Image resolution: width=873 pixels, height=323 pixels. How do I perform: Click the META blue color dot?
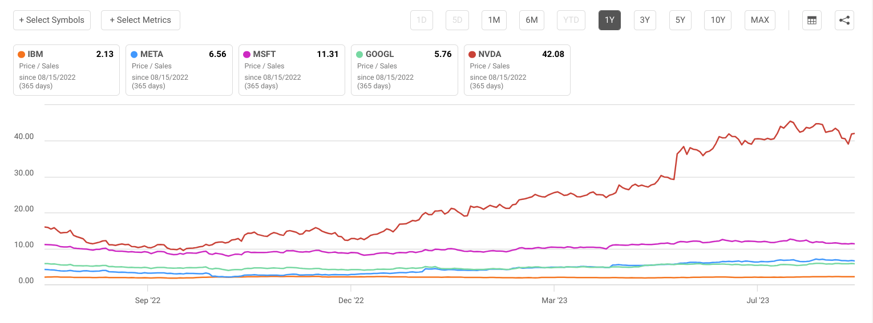pos(134,55)
